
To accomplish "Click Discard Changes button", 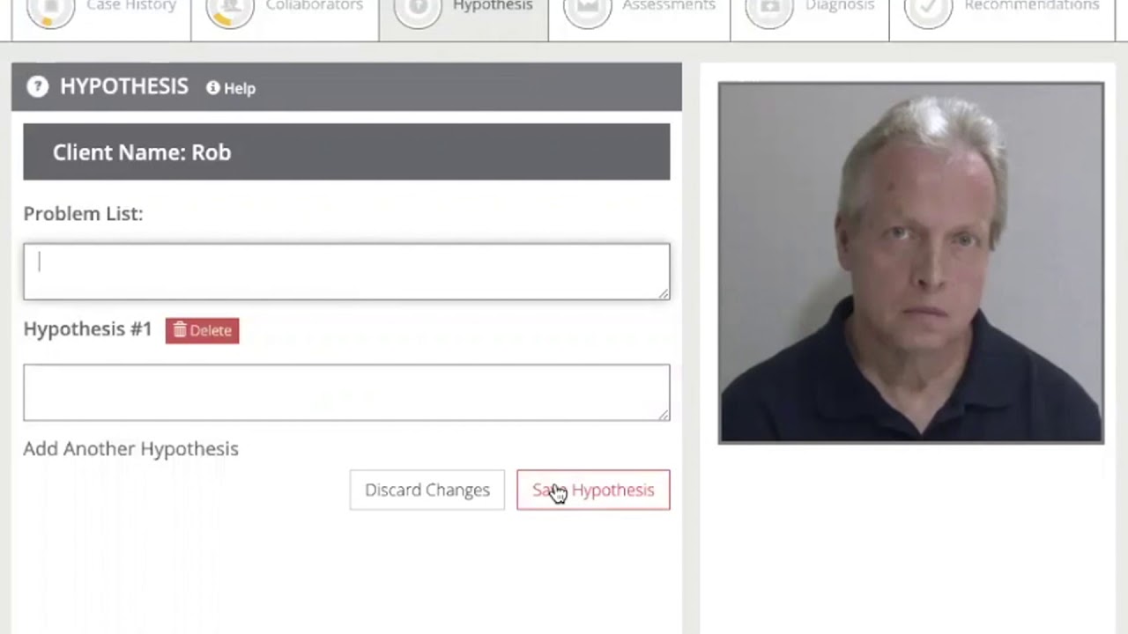I will click(427, 490).
